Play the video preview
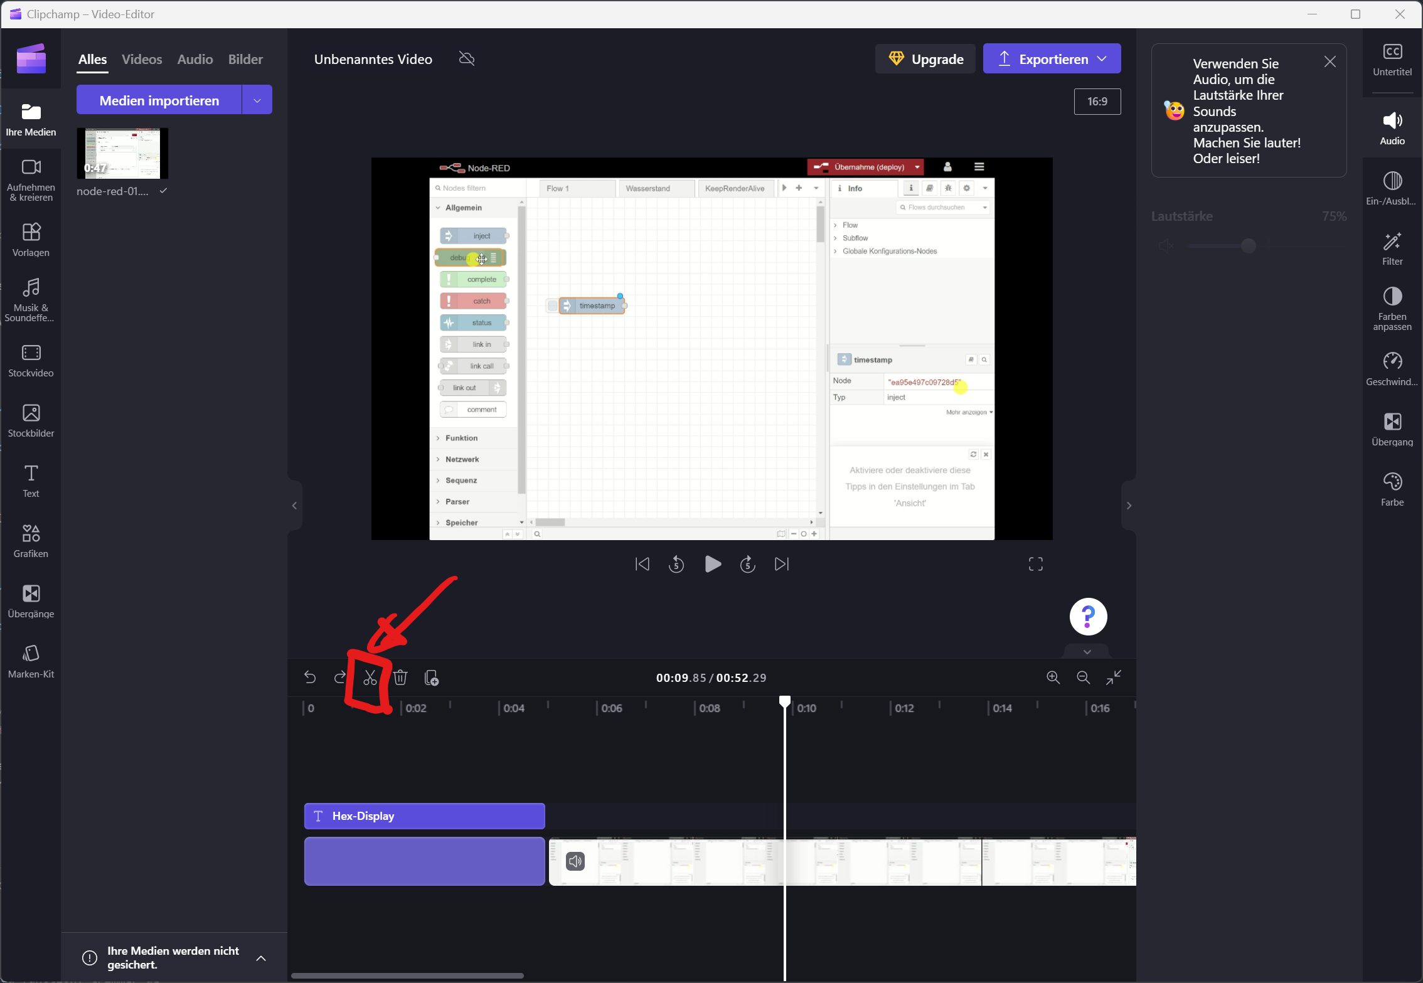1423x983 pixels. 712,565
